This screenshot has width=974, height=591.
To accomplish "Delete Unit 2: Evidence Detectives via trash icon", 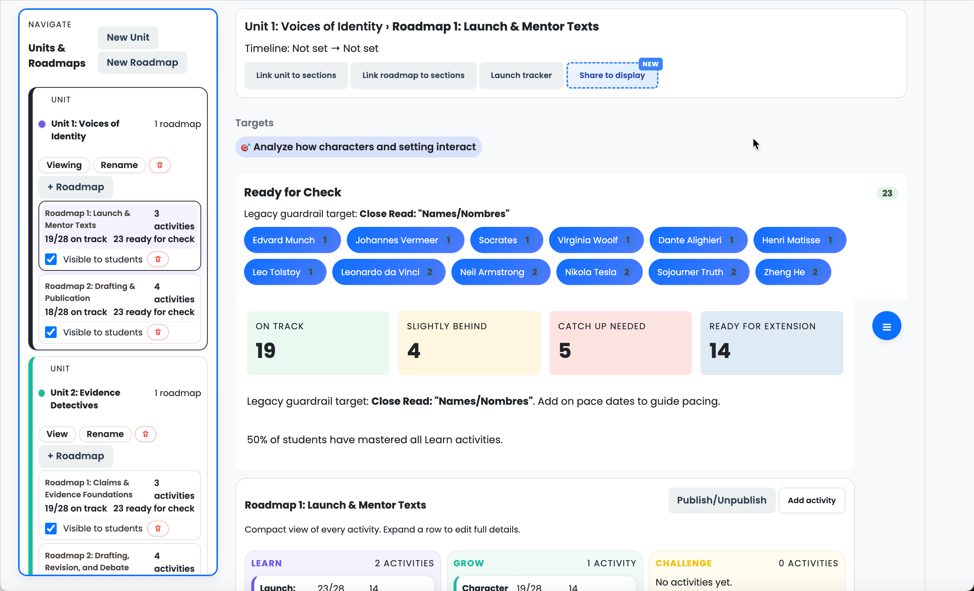I will click(x=146, y=434).
